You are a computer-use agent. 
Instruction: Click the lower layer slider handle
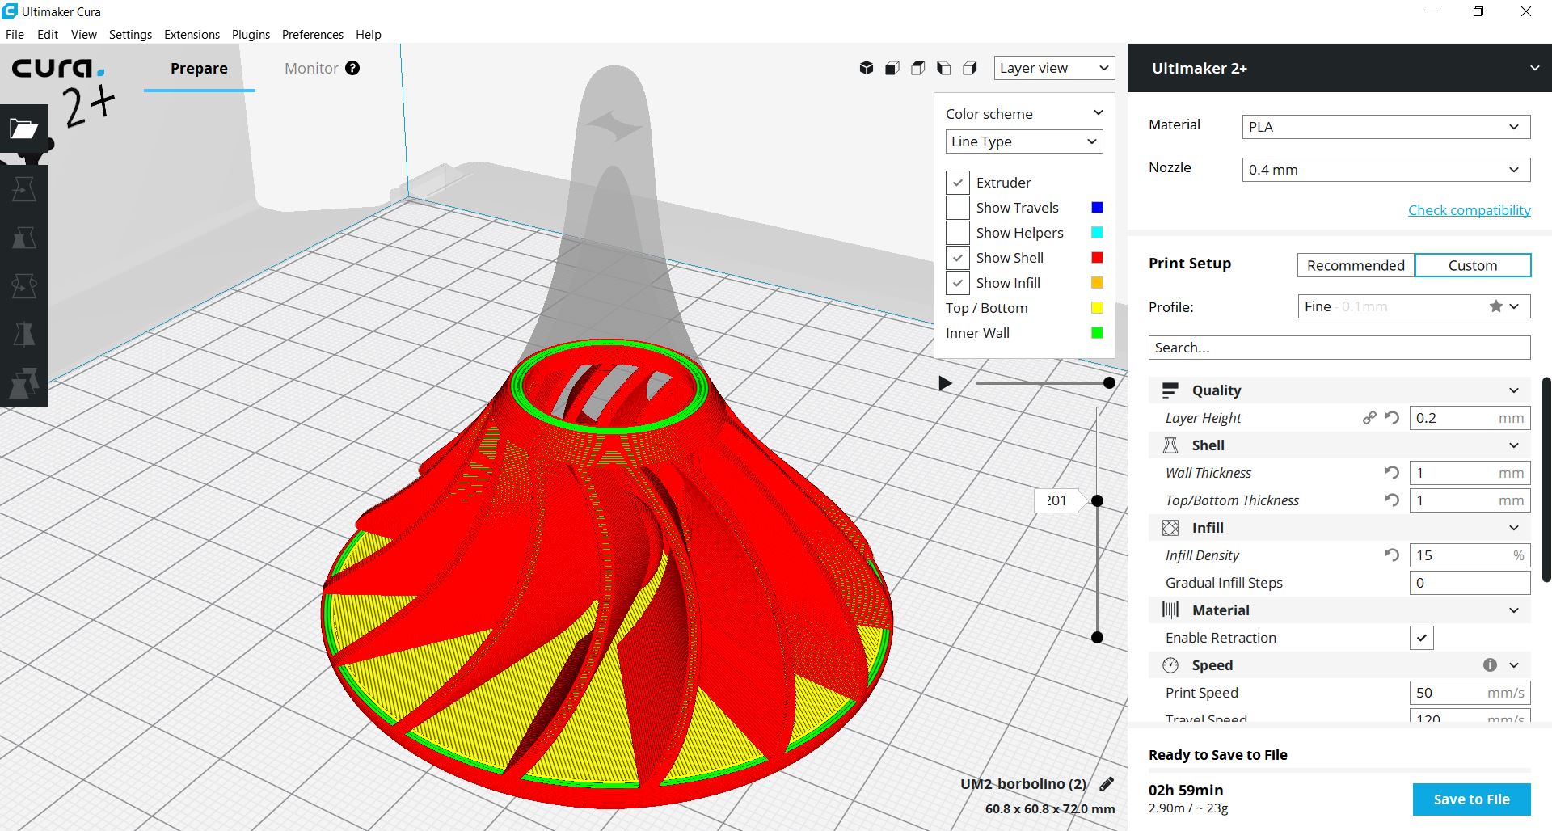pos(1097,637)
